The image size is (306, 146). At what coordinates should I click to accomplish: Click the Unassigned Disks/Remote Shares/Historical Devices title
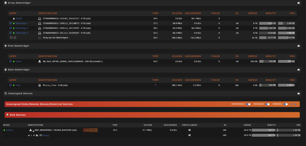pyautogui.click(x=39, y=104)
